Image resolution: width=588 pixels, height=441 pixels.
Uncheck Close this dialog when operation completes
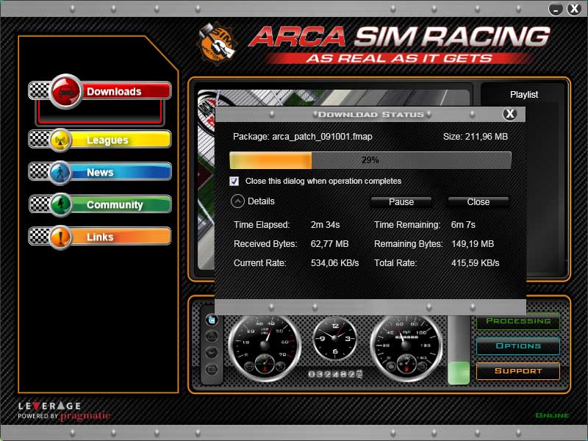click(x=234, y=182)
